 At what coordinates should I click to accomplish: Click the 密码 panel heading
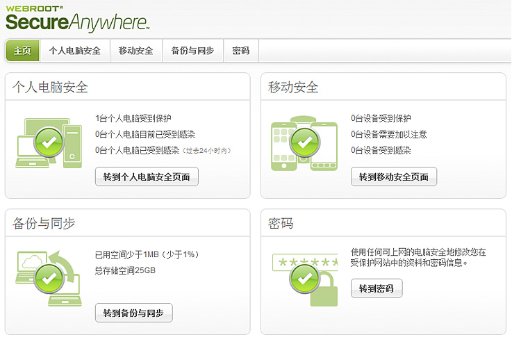281,224
